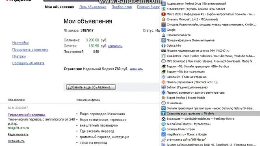260x146 pixels.
Task: Click the paid amount 3 200.00
Action: 92,40
